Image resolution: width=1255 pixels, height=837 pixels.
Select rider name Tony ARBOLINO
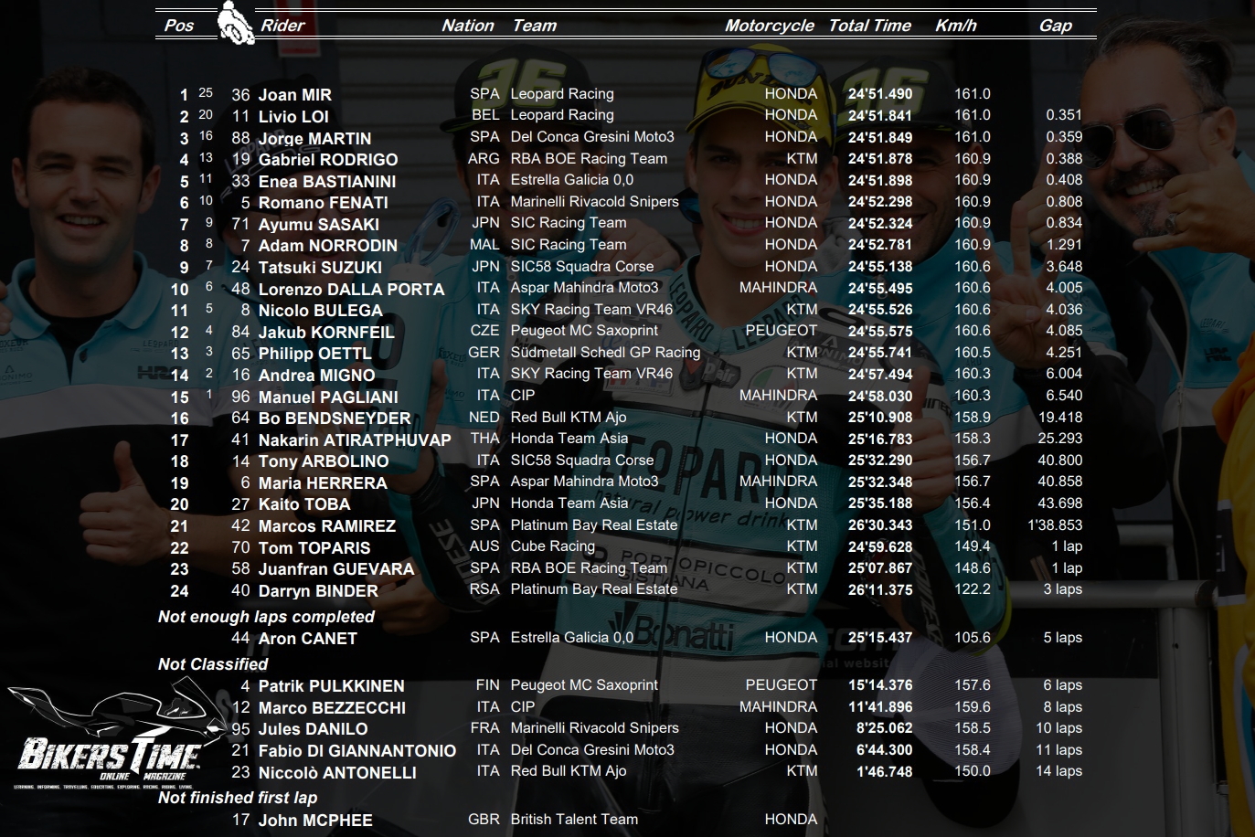[324, 461]
